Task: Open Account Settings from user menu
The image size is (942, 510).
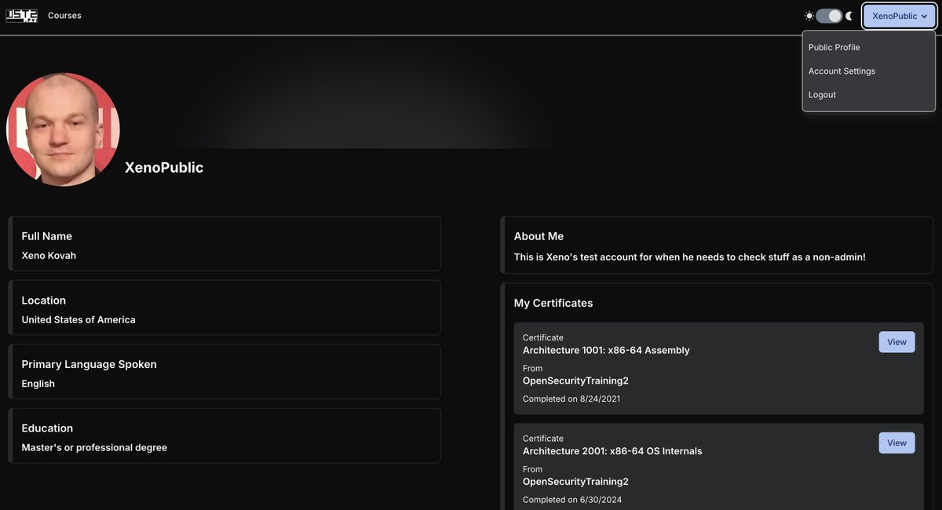Action: [842, 71]
